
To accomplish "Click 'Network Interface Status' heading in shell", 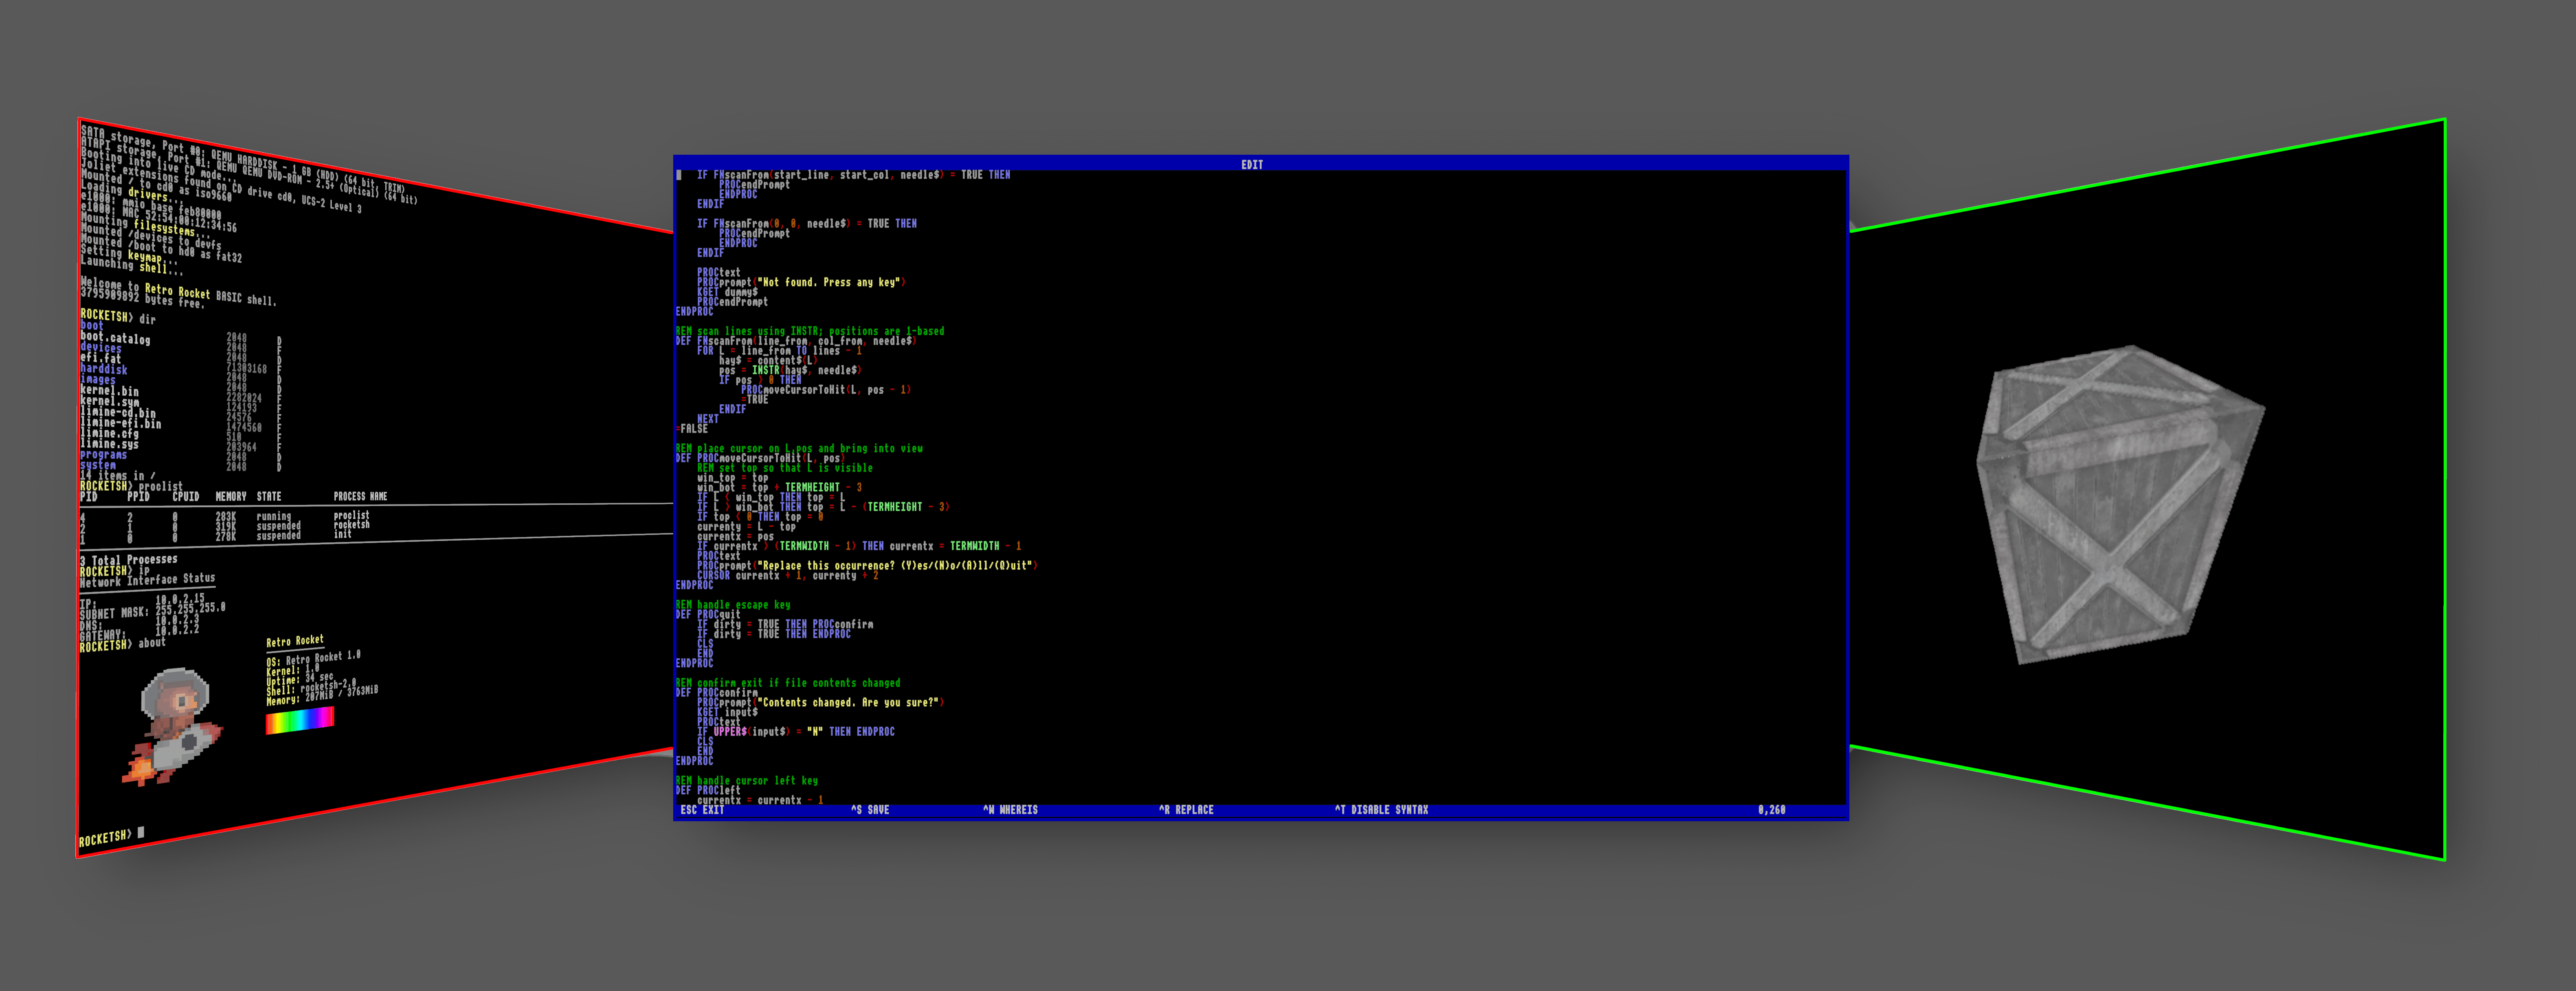I will tap(147, 580).
